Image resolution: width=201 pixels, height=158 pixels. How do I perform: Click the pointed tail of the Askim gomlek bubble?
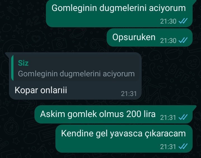[x=194, y=107]
